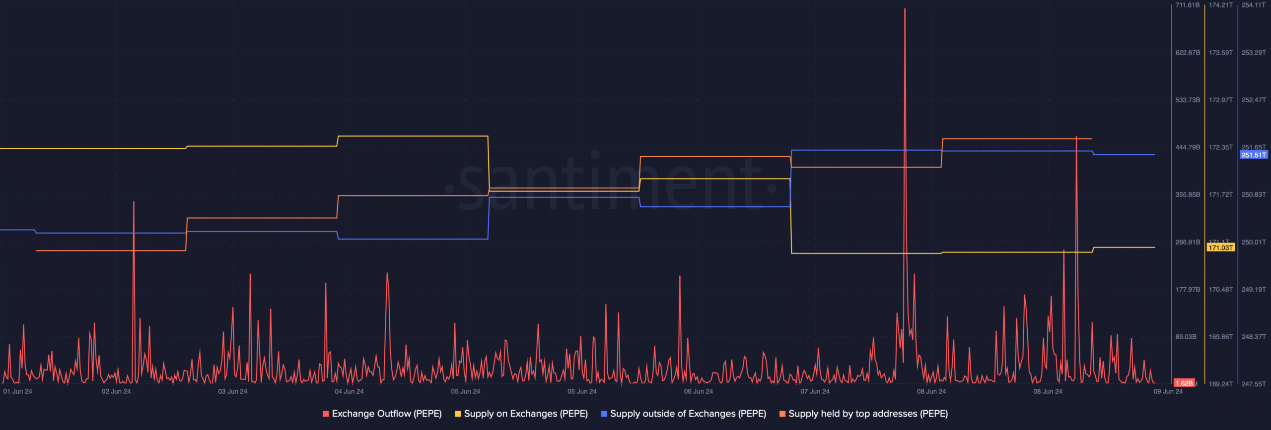Toggle the Exchange Outflow (PEPE) legend entry

[382, 414]
